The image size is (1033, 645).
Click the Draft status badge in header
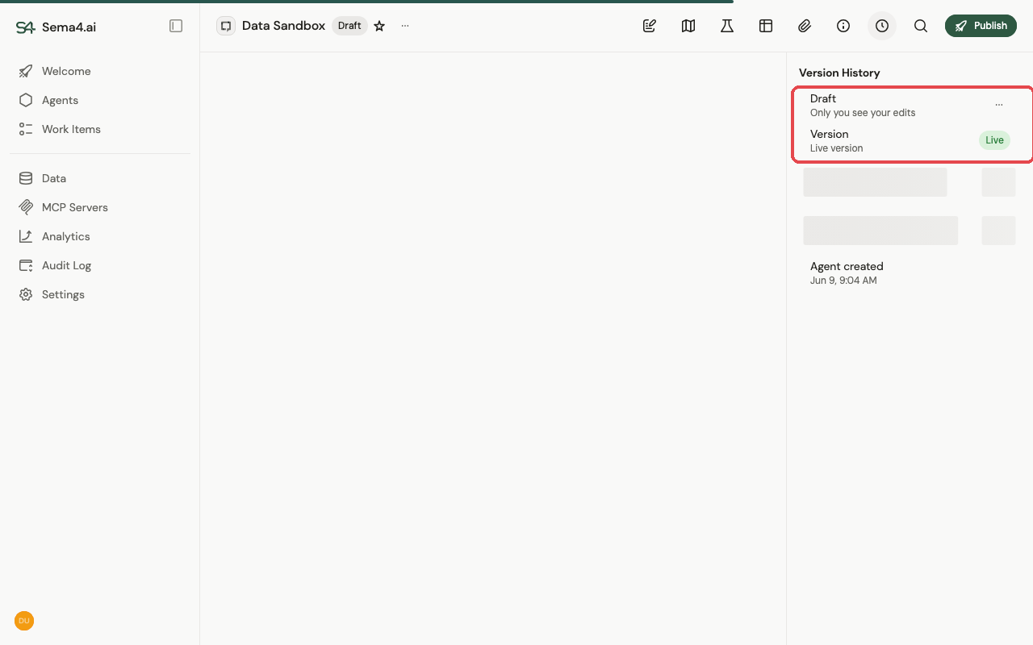point(349,26)
